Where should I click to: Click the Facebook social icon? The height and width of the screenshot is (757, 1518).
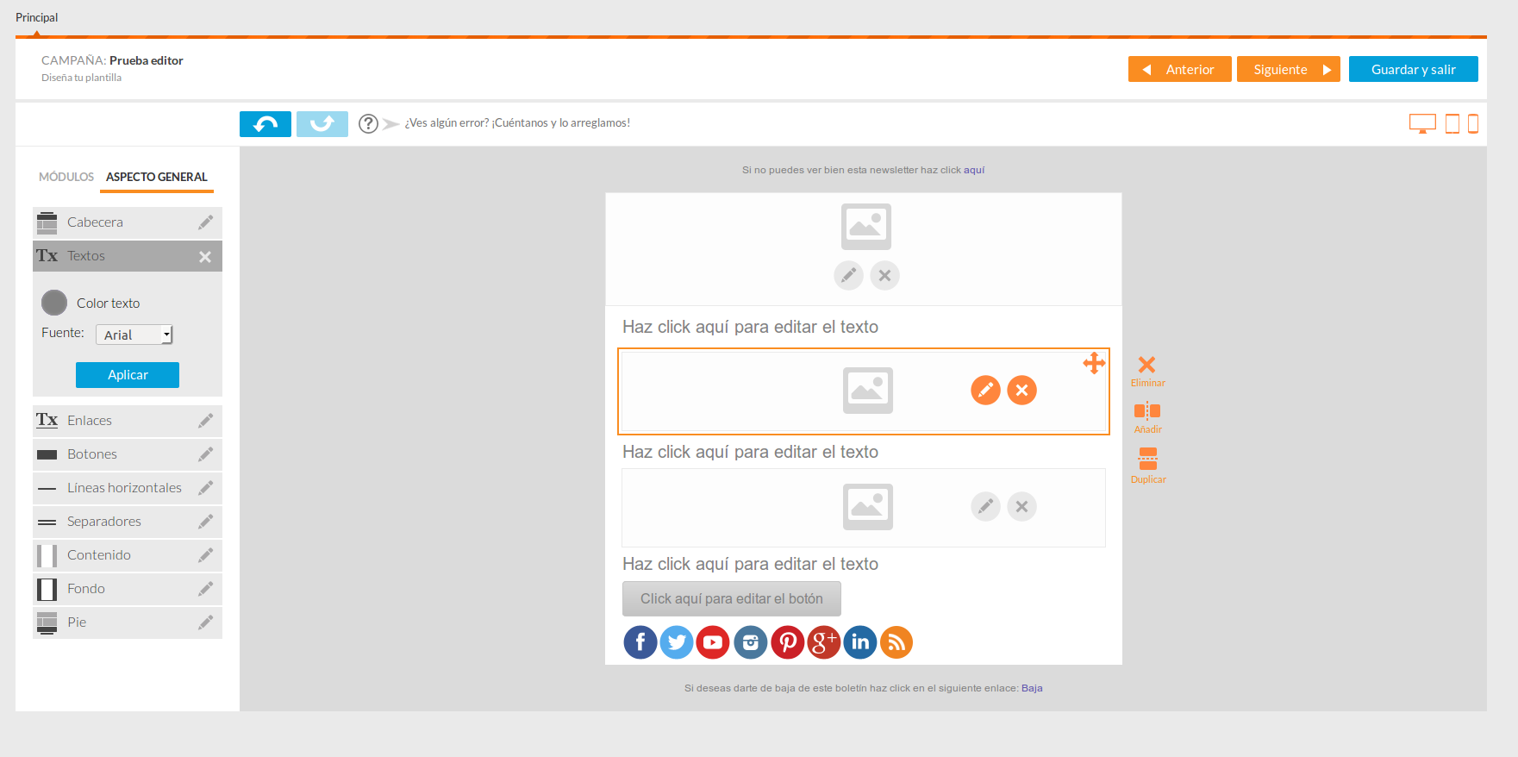pyautogui.click(x=640, y=642)
